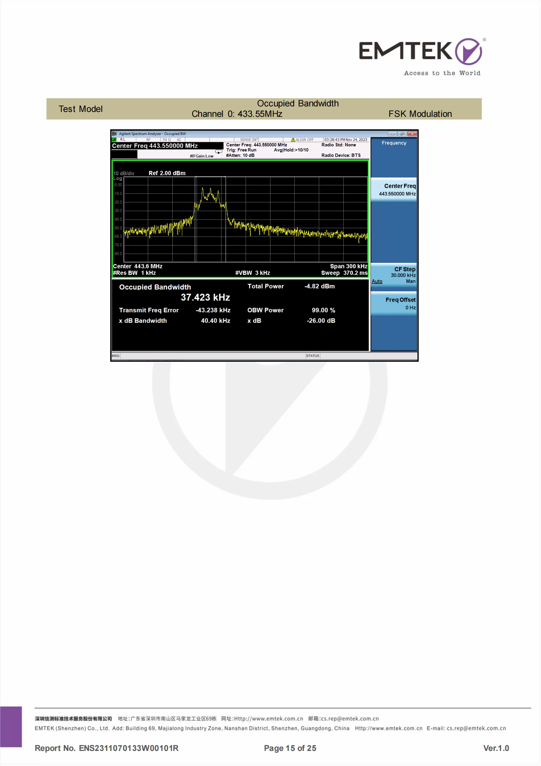Click the Sweep 370.2 ms label
The width and height of the screenshot is (541, 766).
pyautogui.click(x=344, y=273)
